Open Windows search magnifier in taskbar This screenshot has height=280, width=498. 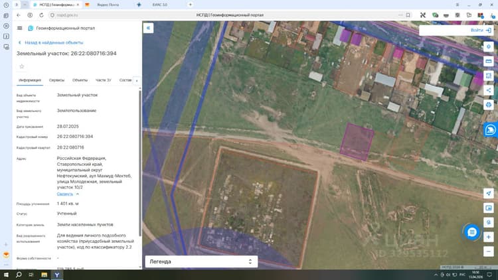(19, 275)
